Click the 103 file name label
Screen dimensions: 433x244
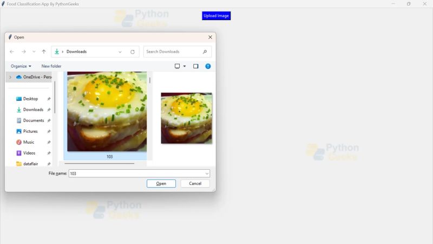(110, 157)
